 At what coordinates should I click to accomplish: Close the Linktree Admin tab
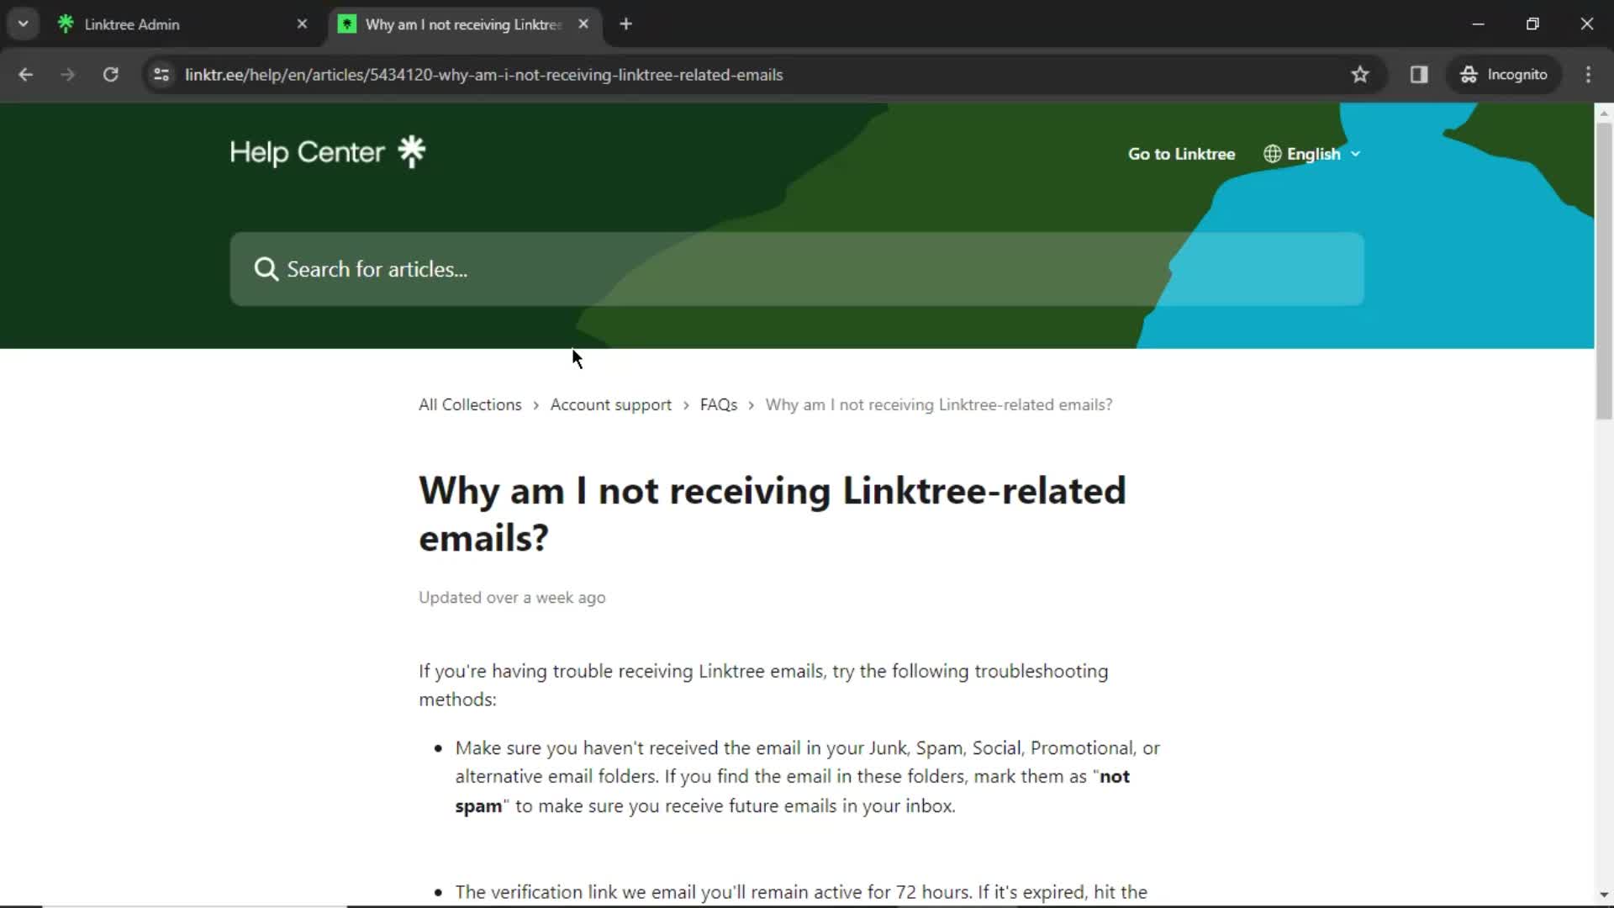(x=302, y=24)
